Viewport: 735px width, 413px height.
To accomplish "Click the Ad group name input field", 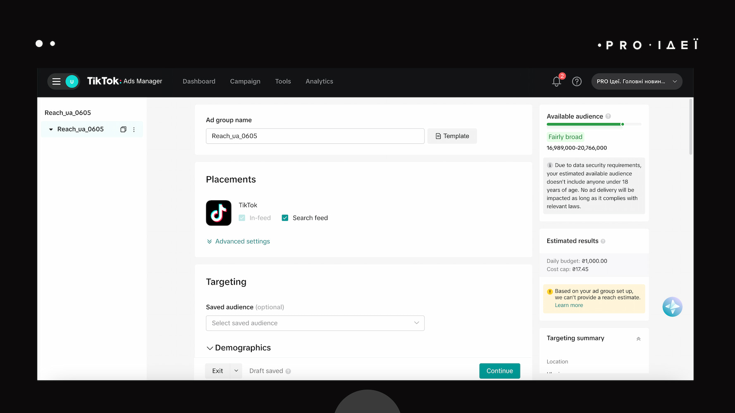I will click(315, 136).
